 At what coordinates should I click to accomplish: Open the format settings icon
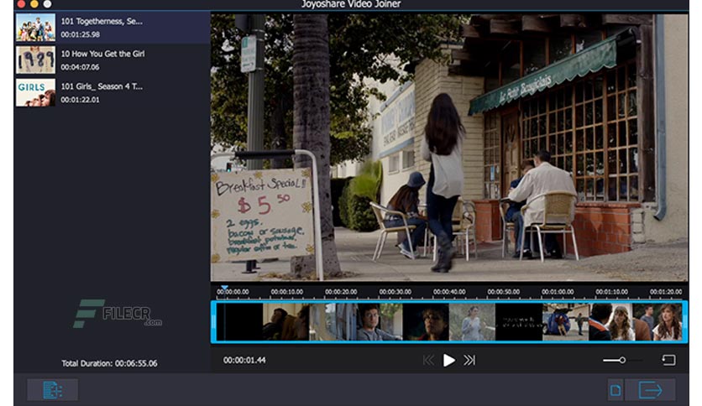tap(616, 390)
